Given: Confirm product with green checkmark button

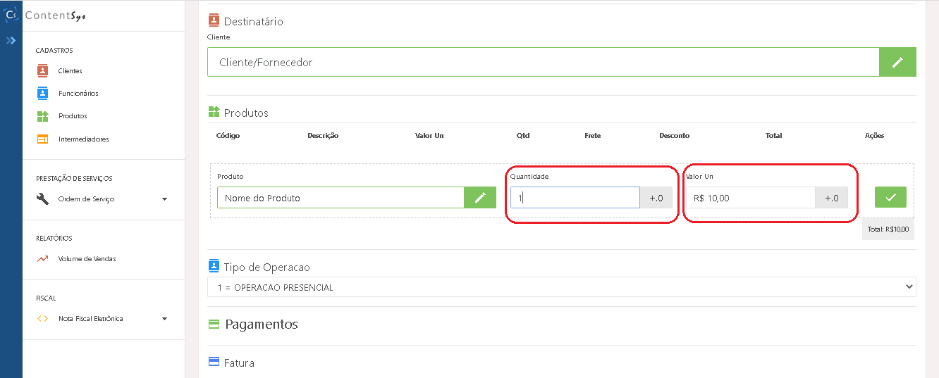Looking at the screenshot, I should (890, 198).
